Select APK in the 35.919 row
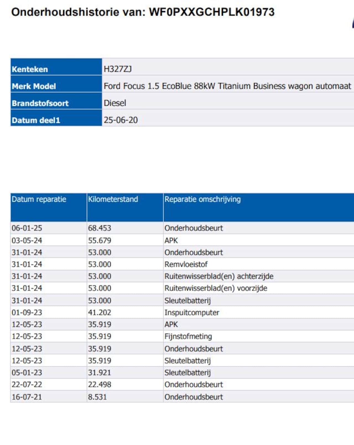This screenshot has width=354, height=445. tap(171, 324)
